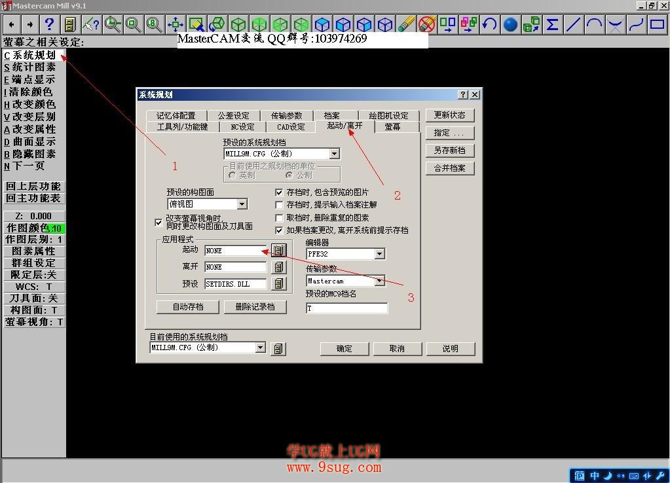670x483 pixels.
Task: Enable 存档时, 提示输入档案注解 checkbox
Action: tap(280, 205)
